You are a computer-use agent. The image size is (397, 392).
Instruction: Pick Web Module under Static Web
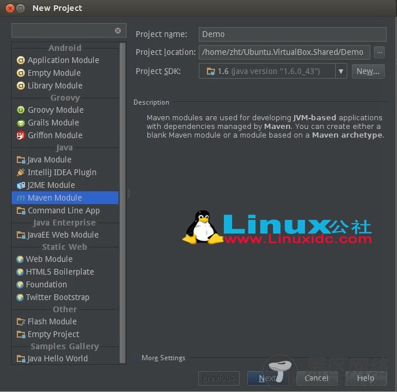tap(65, 259)
